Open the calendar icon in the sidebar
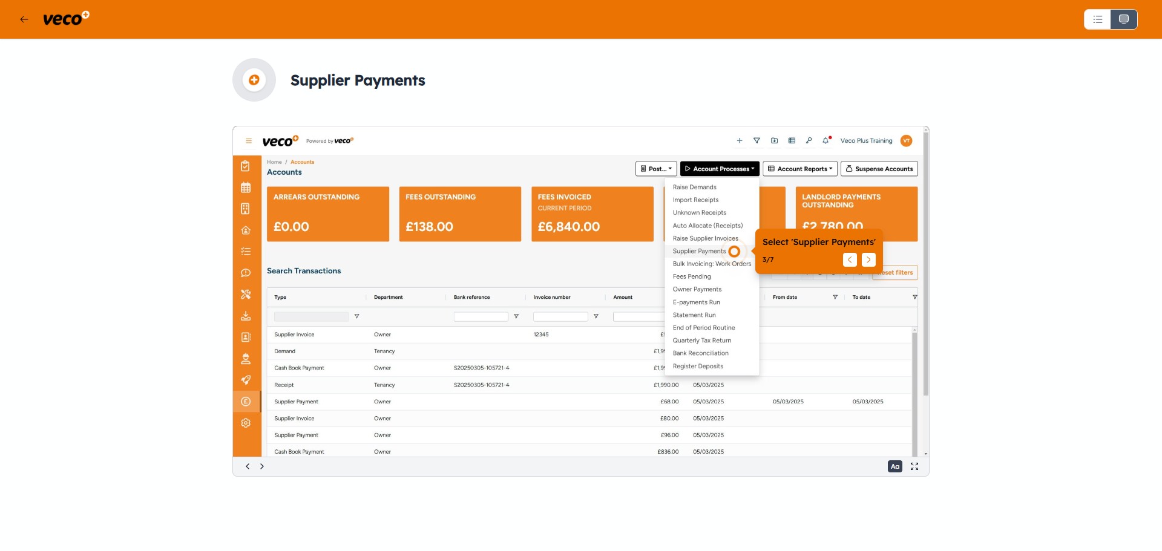The image size is (1162, 551). (x=246, y=187)
